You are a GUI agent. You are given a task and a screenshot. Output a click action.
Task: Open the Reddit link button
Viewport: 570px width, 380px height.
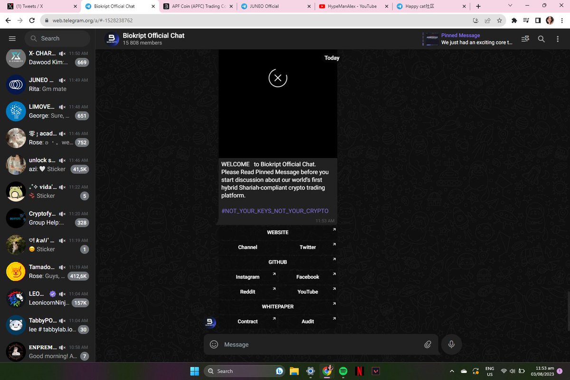tap(247, 292)
